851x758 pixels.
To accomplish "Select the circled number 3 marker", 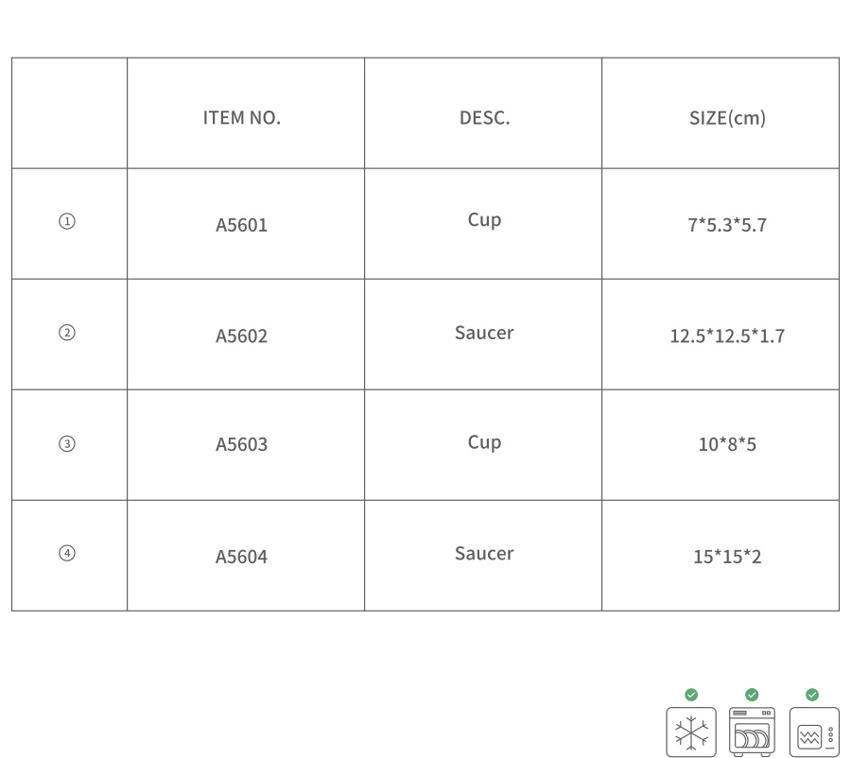I will (67, 443).
